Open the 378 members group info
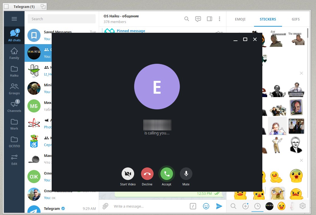 coord(115,22)
